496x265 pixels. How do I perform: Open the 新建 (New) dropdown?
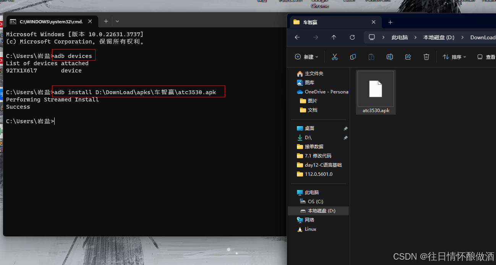click(x=307, y=57)
